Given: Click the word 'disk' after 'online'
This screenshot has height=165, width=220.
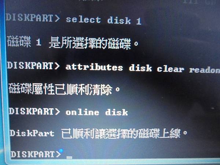Looking at the screenshot, I should click(x=117, y=112).
